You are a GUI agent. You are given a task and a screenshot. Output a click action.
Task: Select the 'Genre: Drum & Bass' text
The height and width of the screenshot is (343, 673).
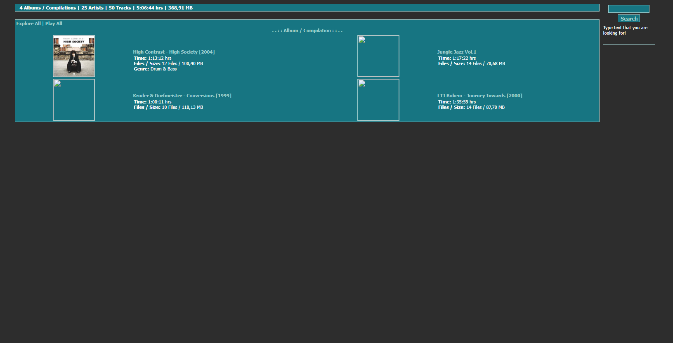click(x=155, y=69)
